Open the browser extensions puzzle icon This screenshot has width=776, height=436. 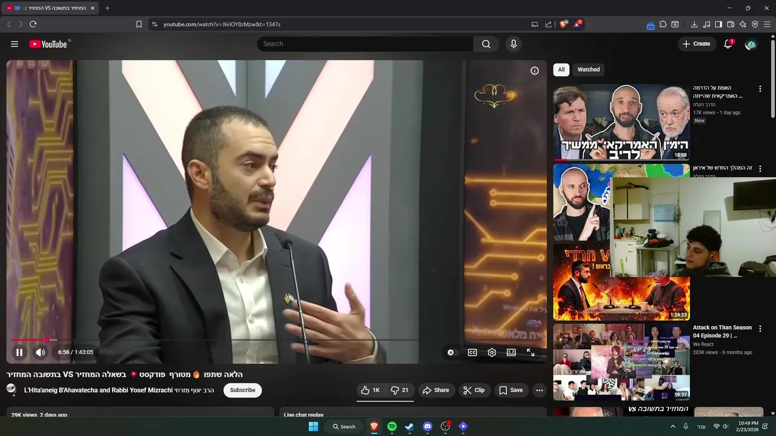point(663,24)
